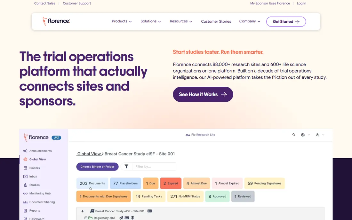Open the Binders archive icon

click(25, 168)
